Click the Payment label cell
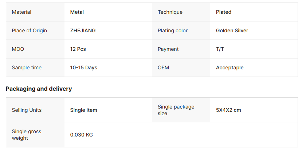The image size is (306, 155). click(168, 49)
